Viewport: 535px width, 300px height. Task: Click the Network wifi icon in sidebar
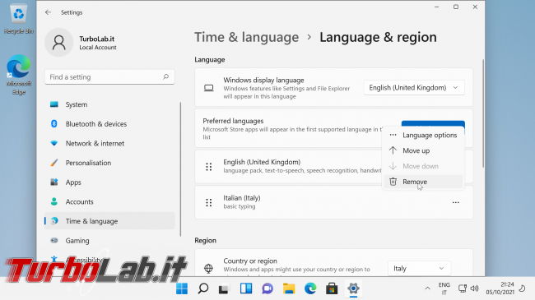[x=53, y=143]
